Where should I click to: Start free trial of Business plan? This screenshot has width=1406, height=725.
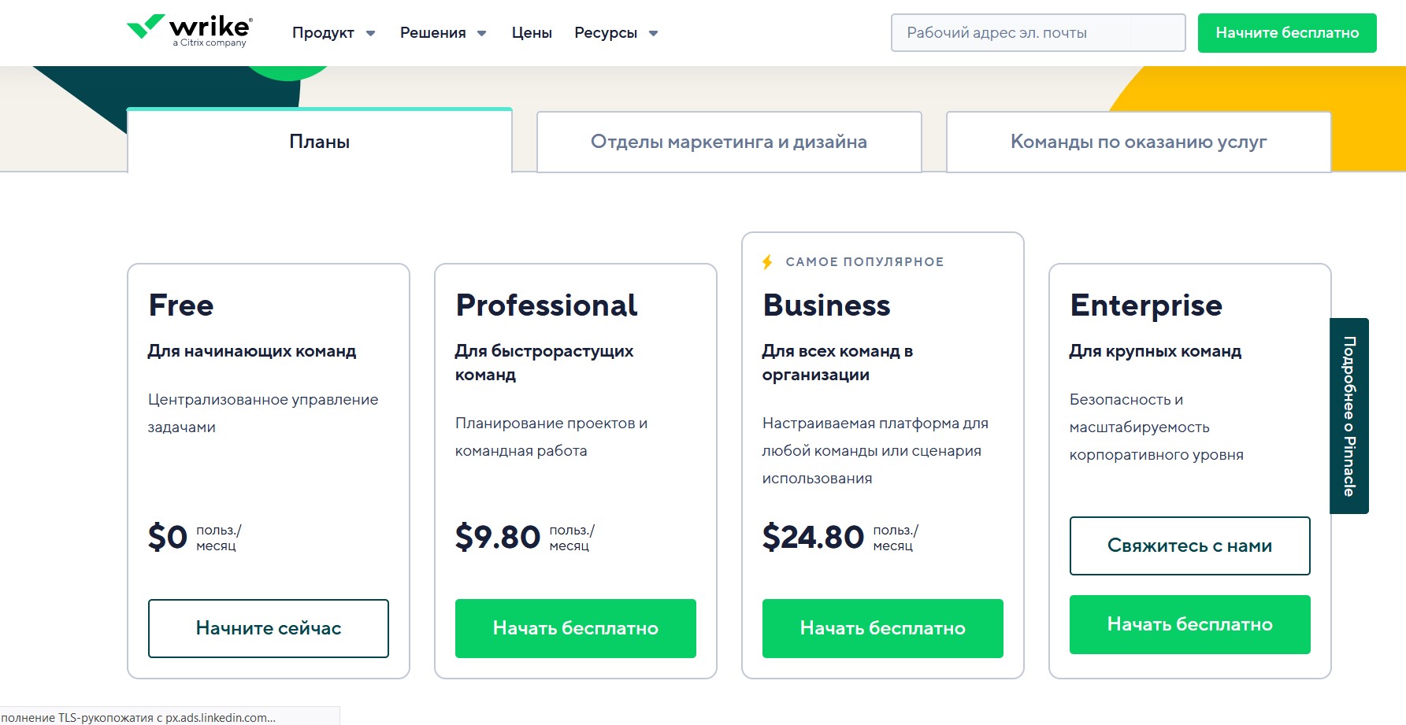tap(882, 628)
